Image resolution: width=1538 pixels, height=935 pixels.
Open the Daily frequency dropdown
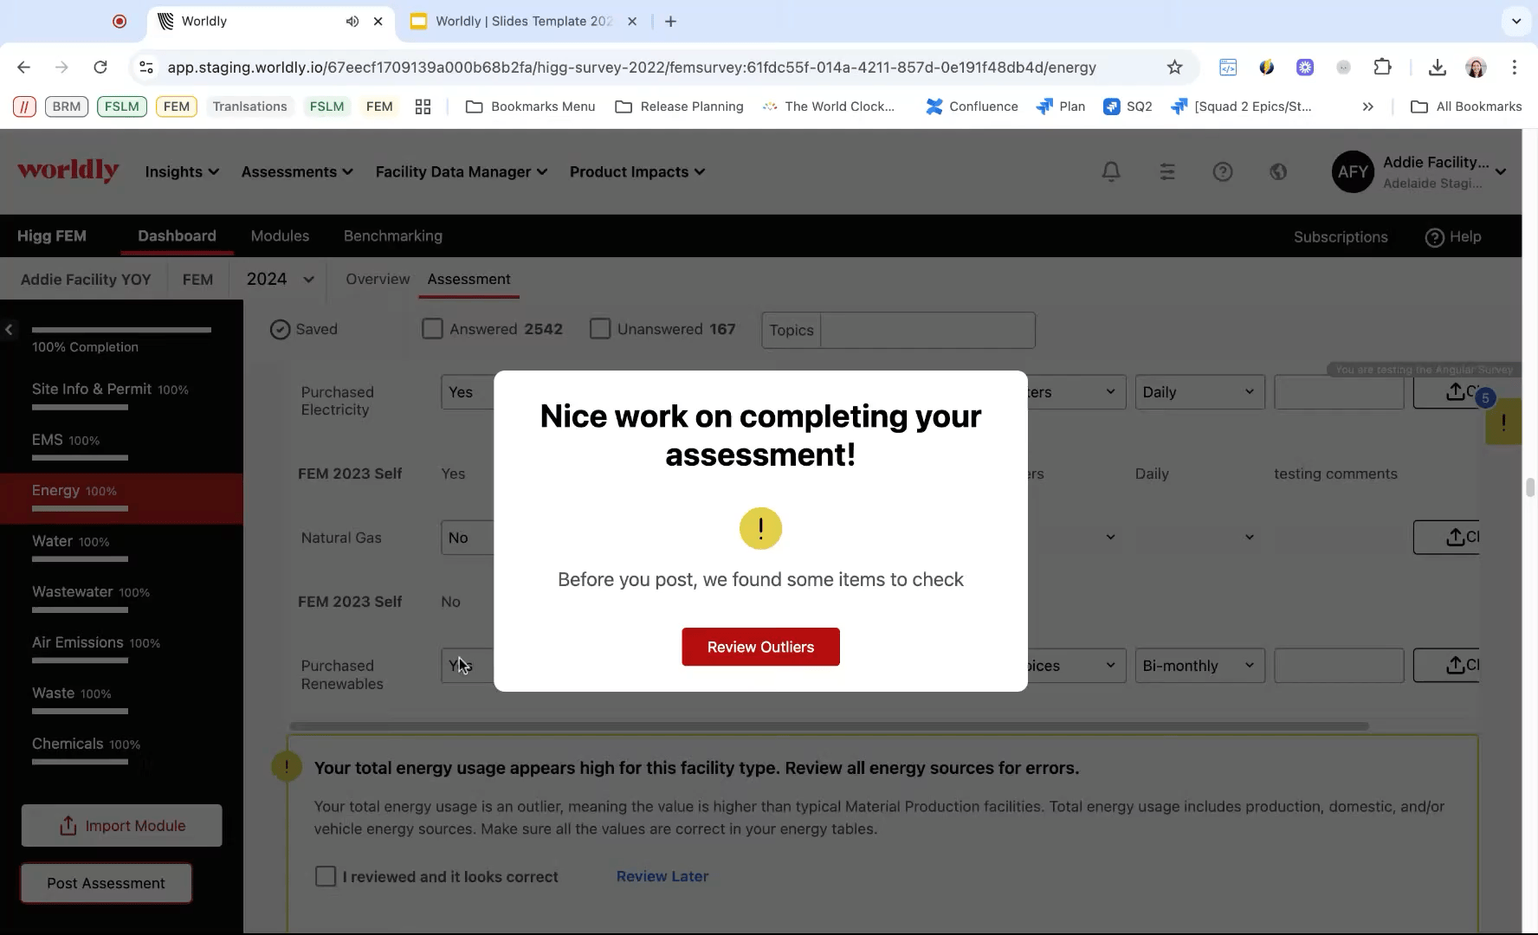point(1199,392)
